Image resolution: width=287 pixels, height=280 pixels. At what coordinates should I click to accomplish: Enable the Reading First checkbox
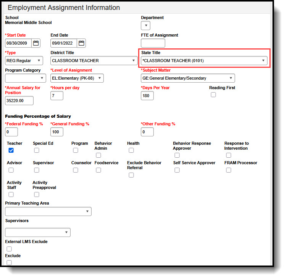point(213,94)
